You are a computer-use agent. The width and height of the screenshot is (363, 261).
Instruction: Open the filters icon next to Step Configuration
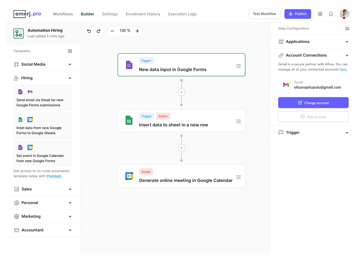pos(348,29)
